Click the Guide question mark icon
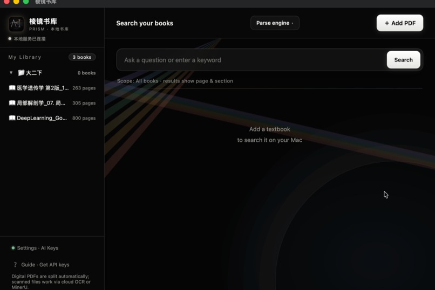 point(15,265)
